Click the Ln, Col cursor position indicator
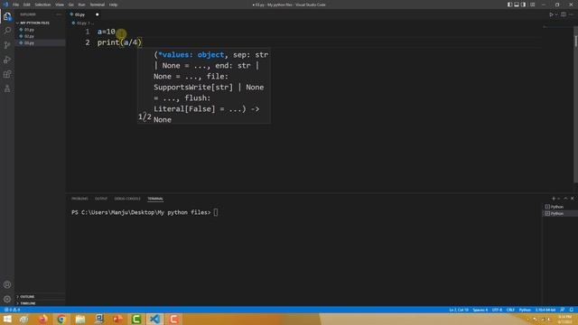Image resolution: width=578 pixels, height=325 pixels. pos(459,310)
